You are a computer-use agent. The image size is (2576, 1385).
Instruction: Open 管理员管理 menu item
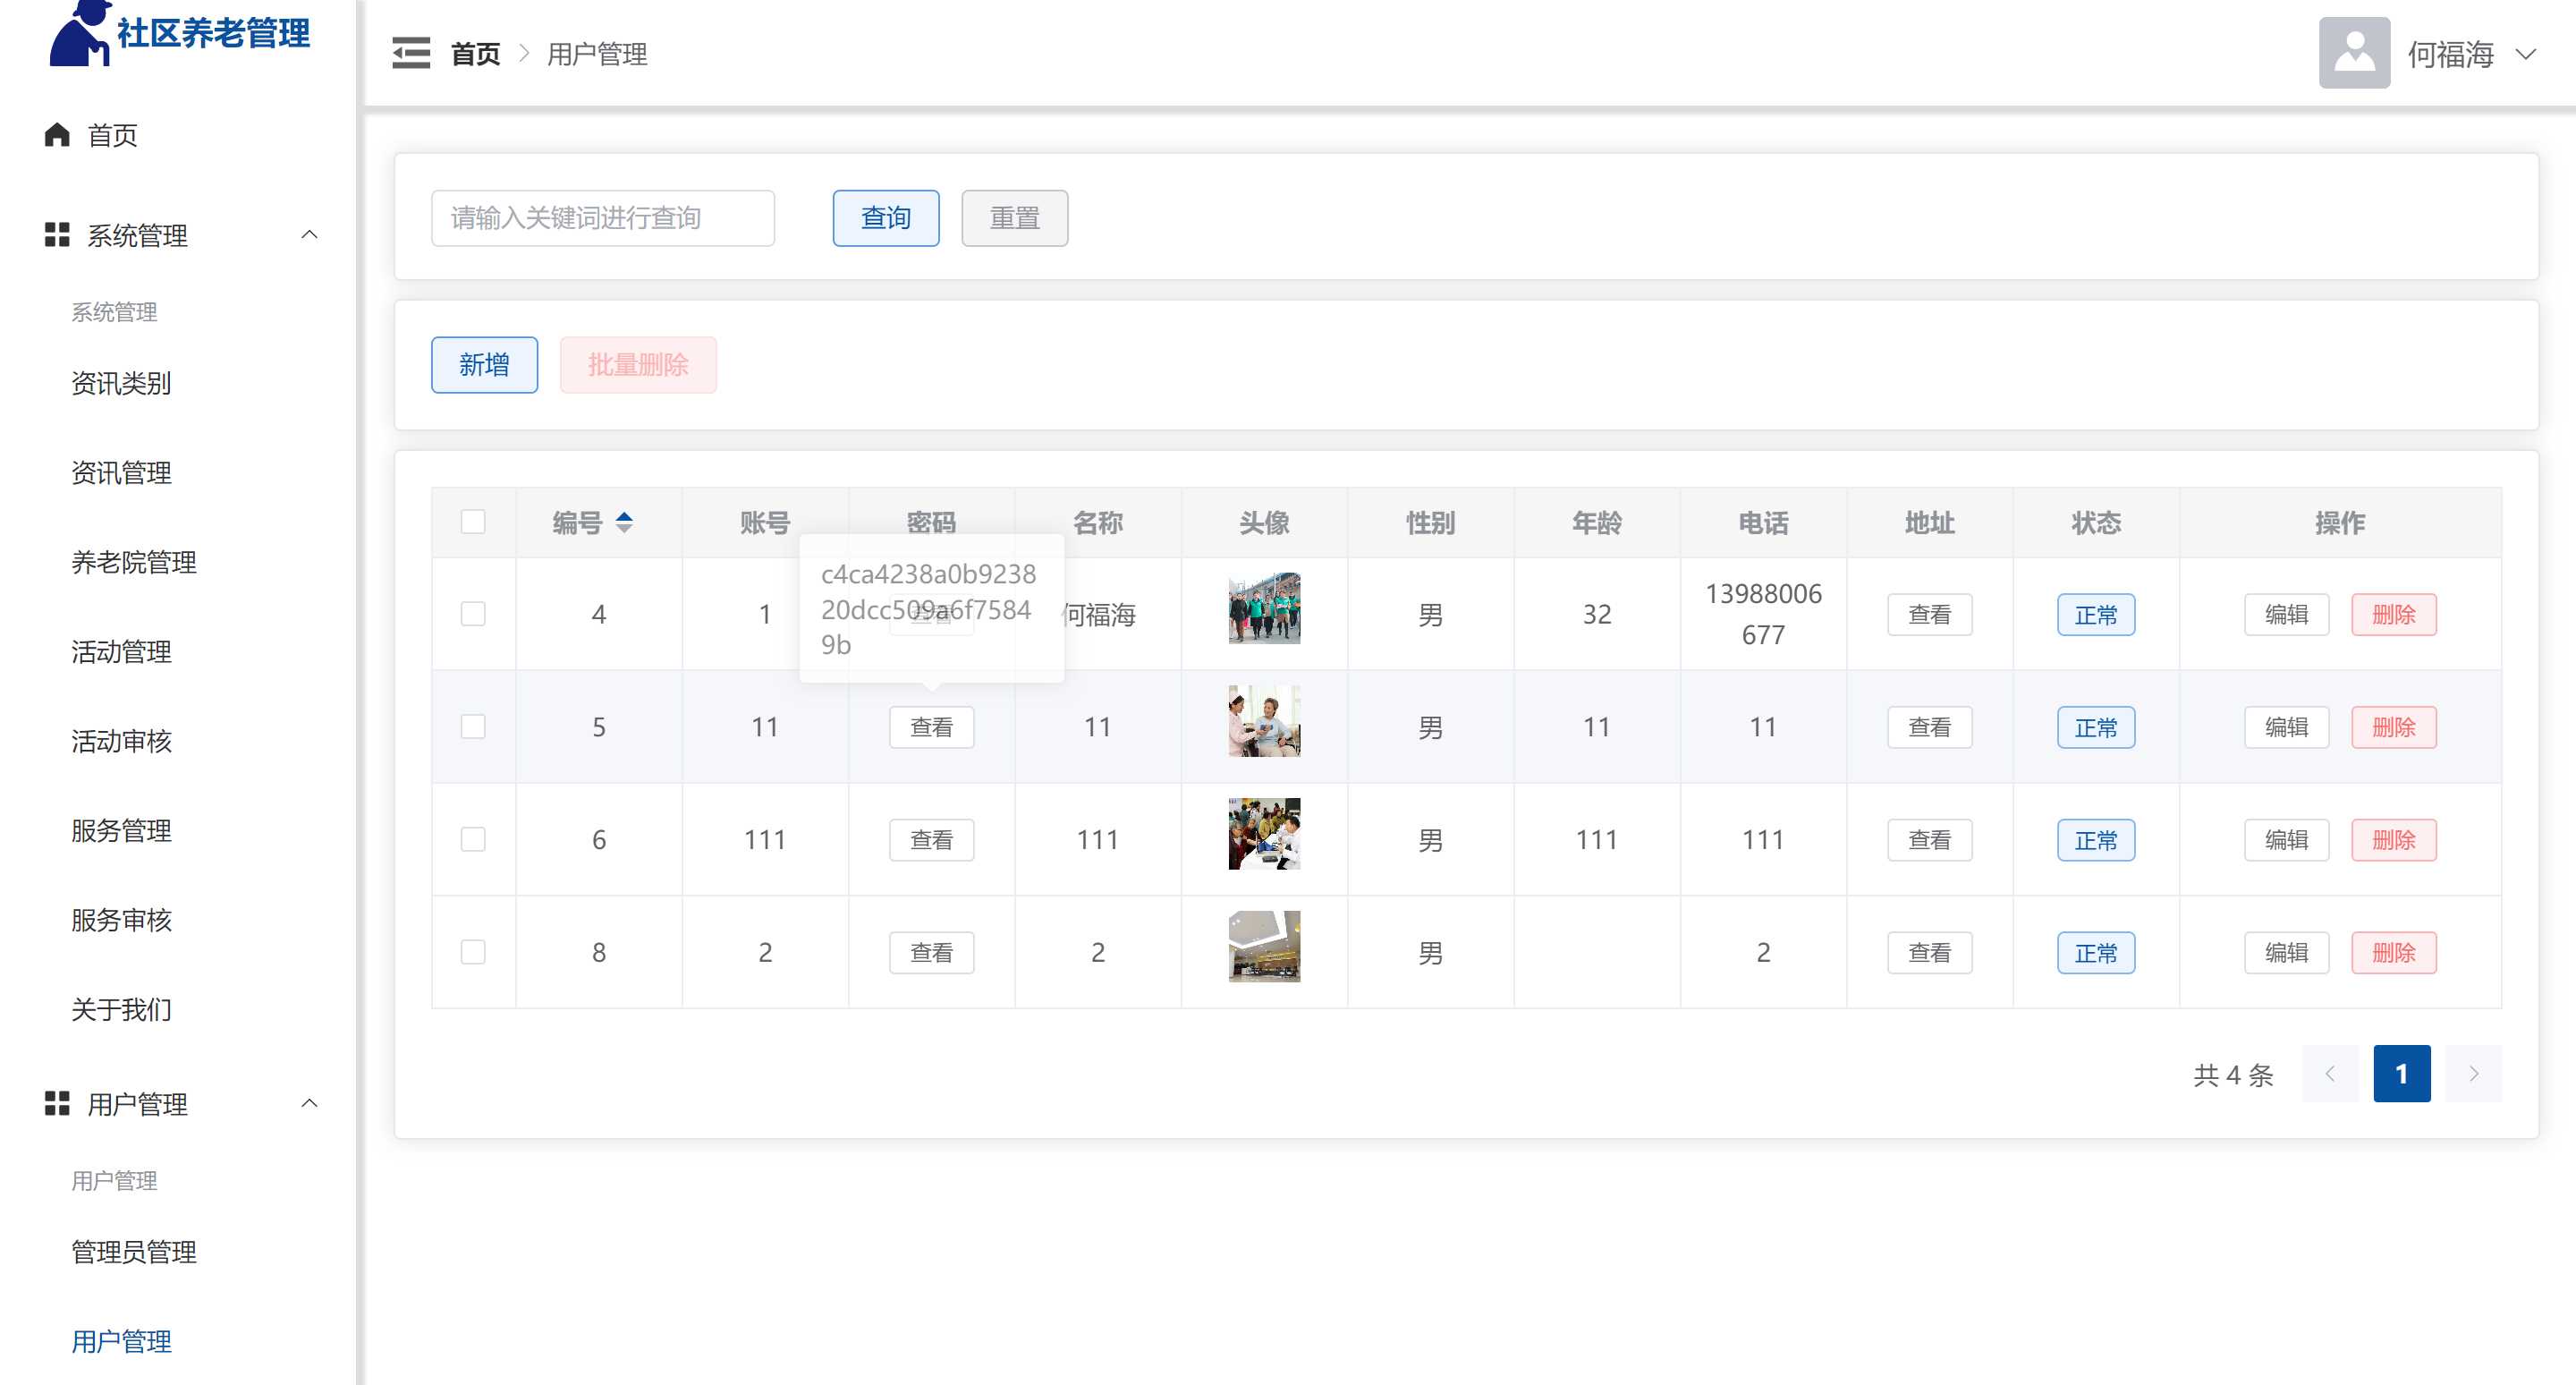(133, 1252)
